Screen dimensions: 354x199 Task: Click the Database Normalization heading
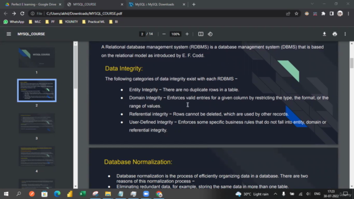[138, 162]
